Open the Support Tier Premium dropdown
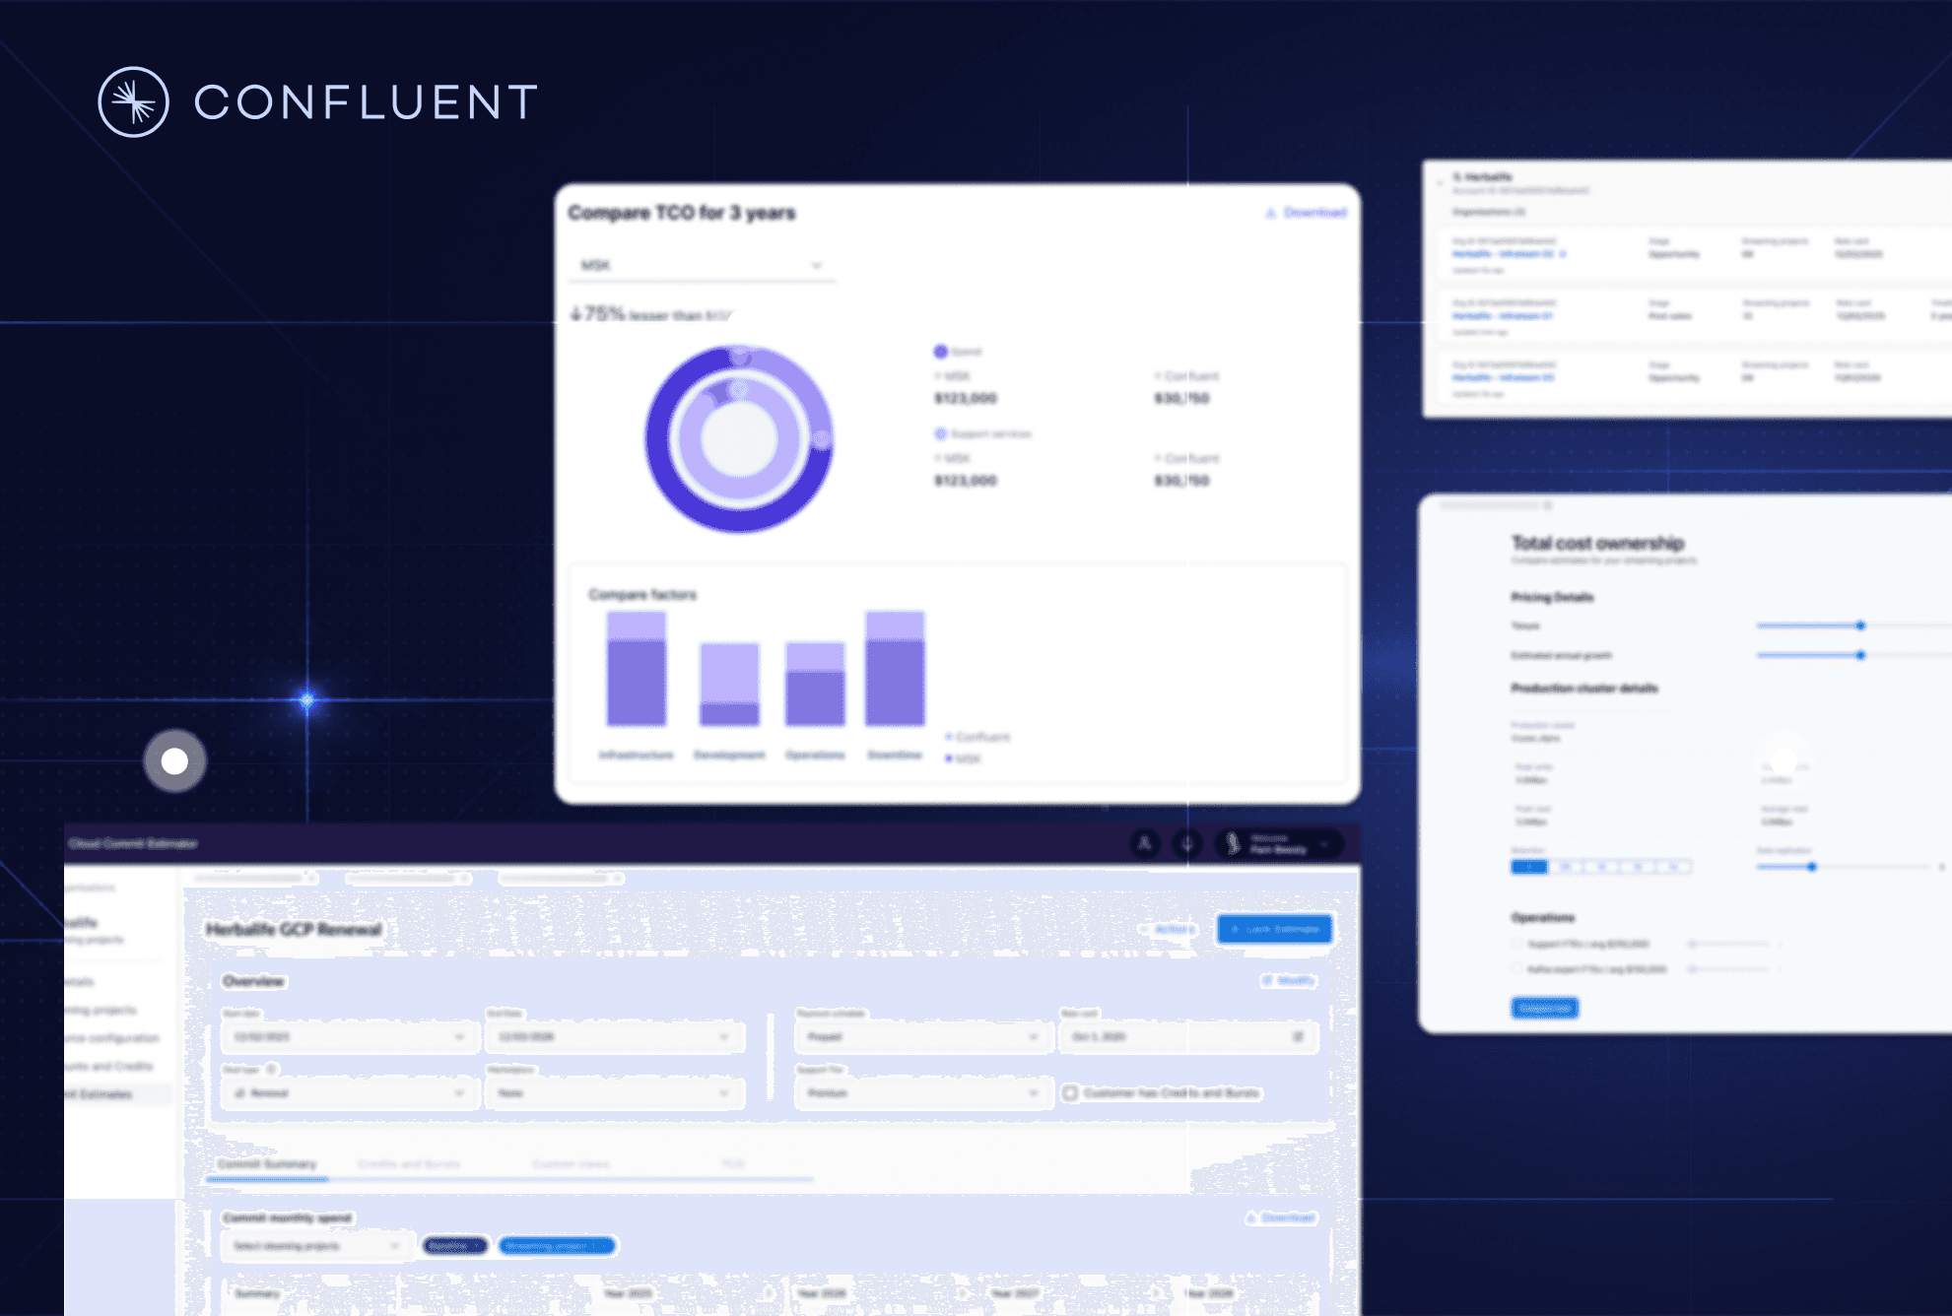This screenshot has height=1316, width=1952. 922,1093
